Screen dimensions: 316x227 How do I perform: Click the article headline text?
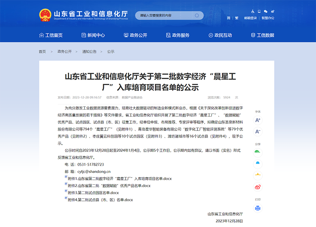point(150,82)
